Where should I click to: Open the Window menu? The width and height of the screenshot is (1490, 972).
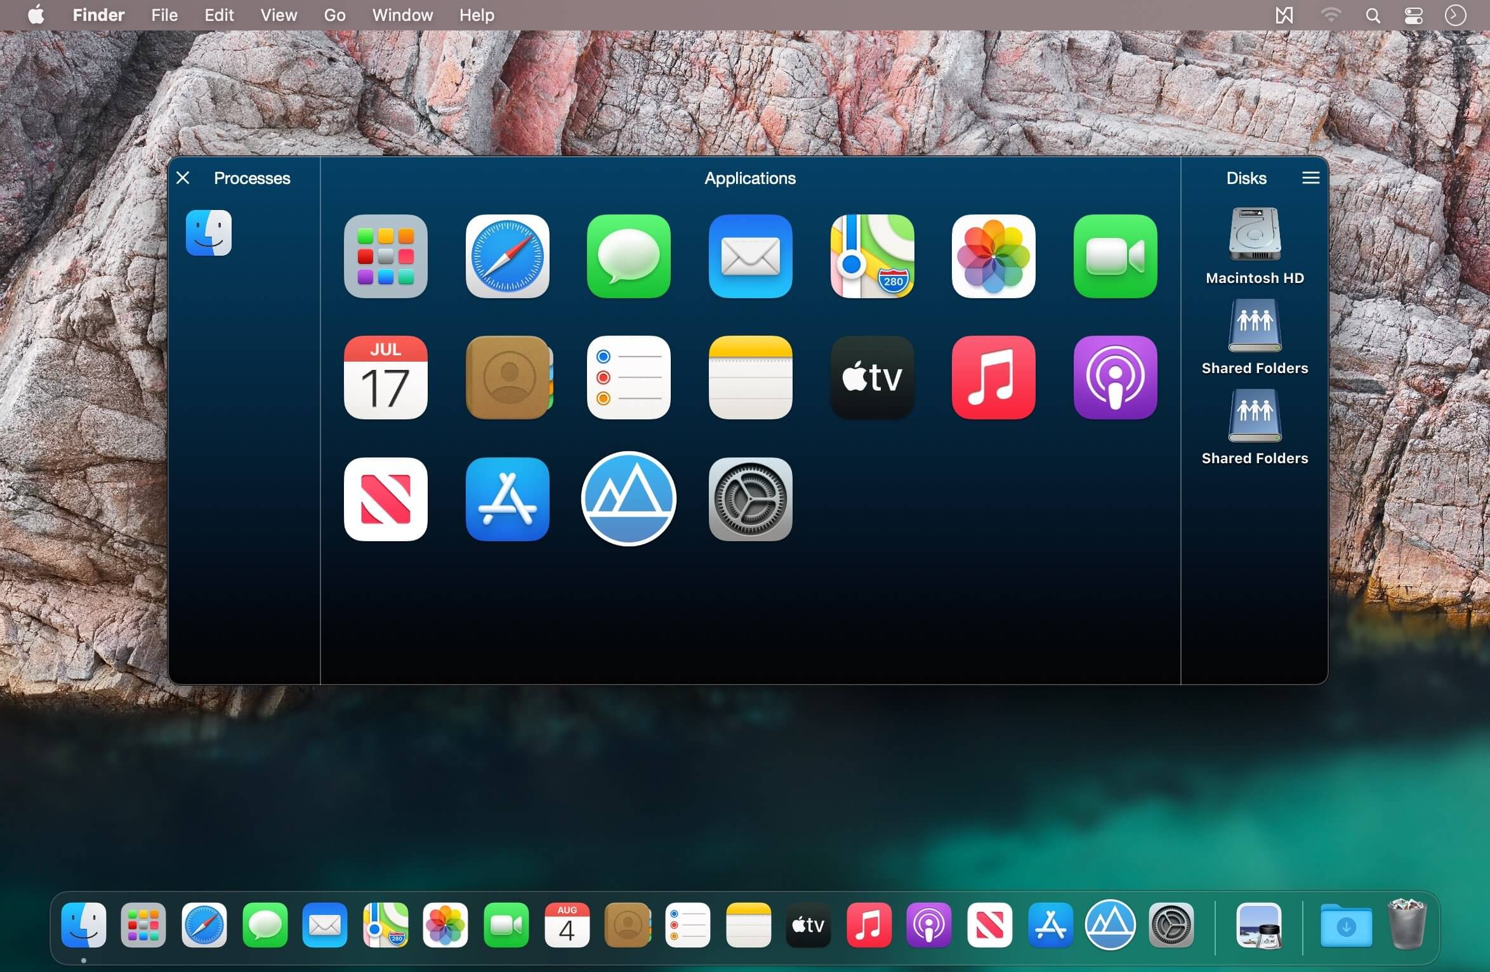[402, 15]
